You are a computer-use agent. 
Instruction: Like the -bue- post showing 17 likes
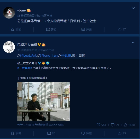[x=122, y=29]
